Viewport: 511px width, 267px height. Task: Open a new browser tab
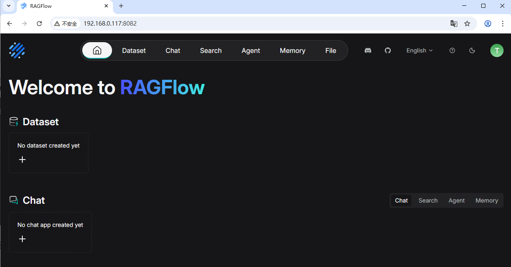(121, 6)
